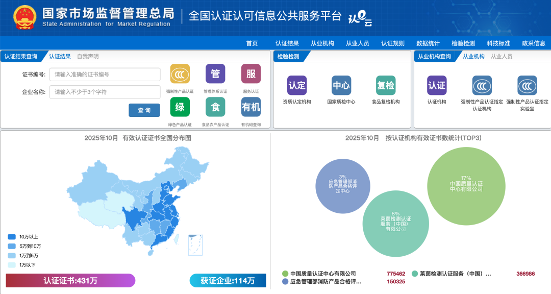Viewport: 551px width, 294px height.
Task: Click the 有机码查询 icon
Action: [250, 107]
